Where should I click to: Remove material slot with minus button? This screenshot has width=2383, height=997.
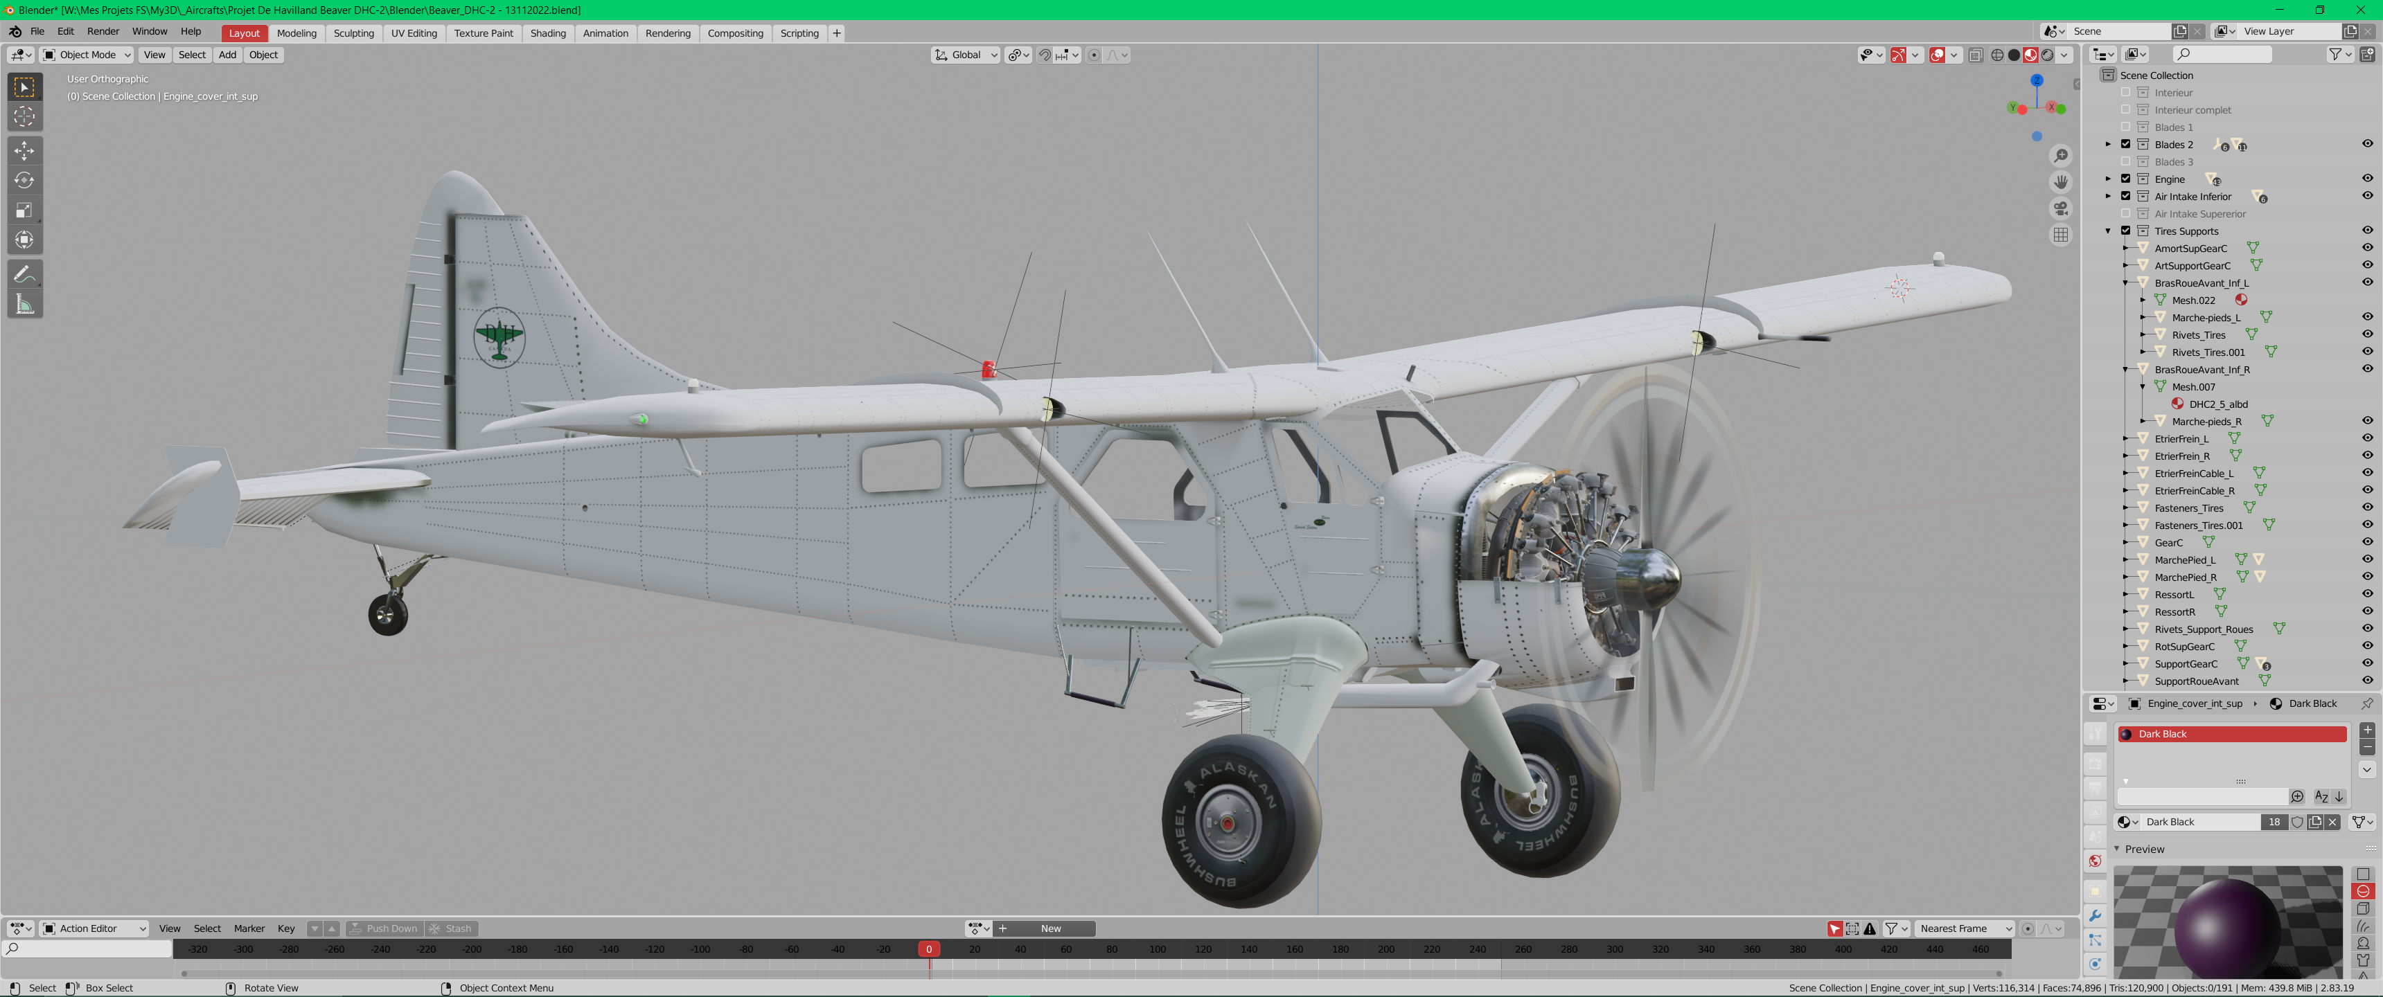[2367, 746]
